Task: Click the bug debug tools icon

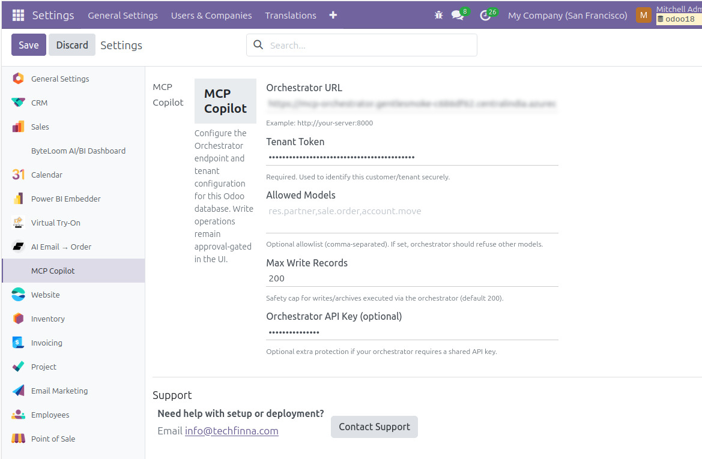Action: 438,16
